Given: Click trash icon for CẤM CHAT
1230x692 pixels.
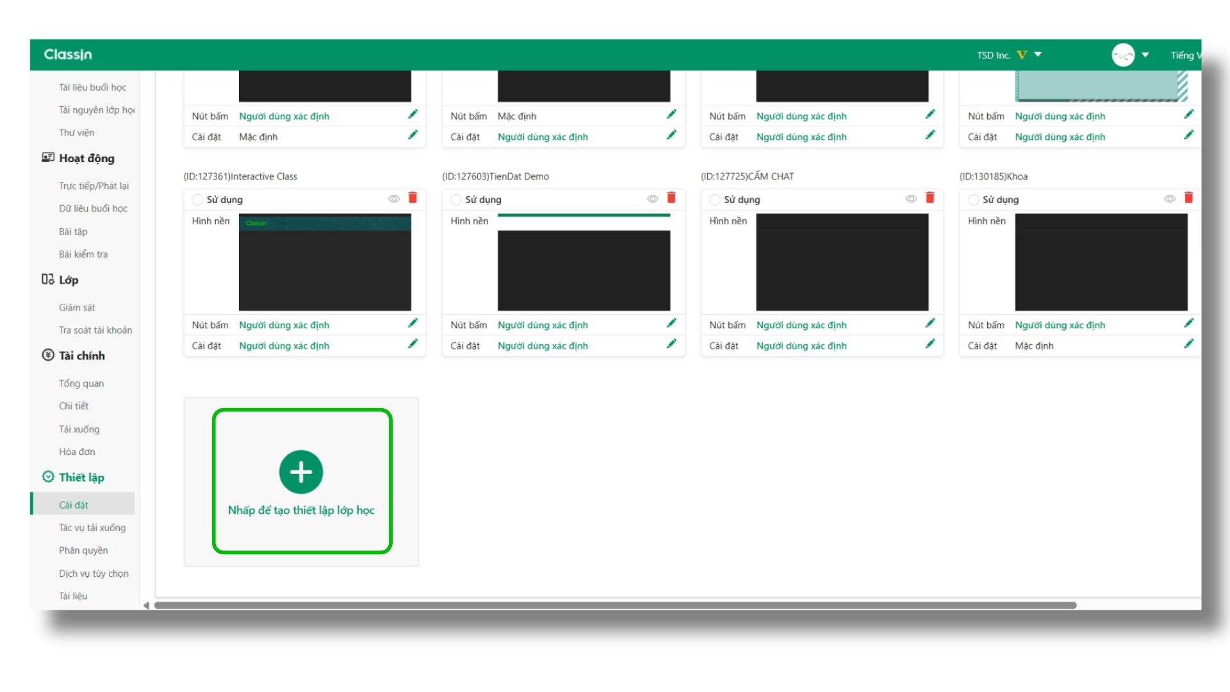Looking at the screenshot, I should click(930, 198).
